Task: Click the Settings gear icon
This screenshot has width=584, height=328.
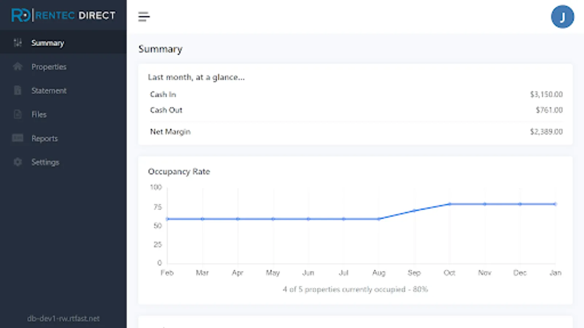Action: [18, 162]
